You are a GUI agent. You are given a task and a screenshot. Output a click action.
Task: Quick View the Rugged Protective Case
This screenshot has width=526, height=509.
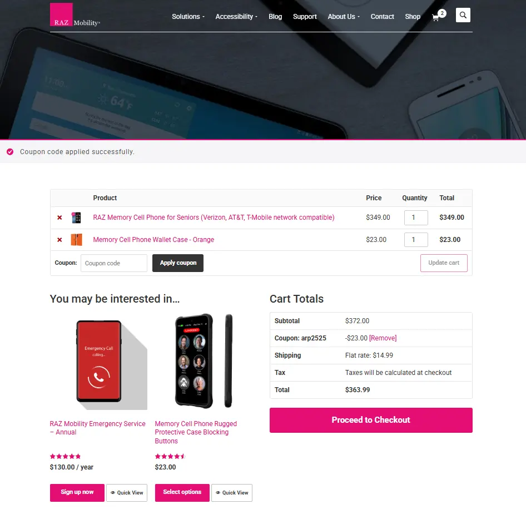pos(232,493)
